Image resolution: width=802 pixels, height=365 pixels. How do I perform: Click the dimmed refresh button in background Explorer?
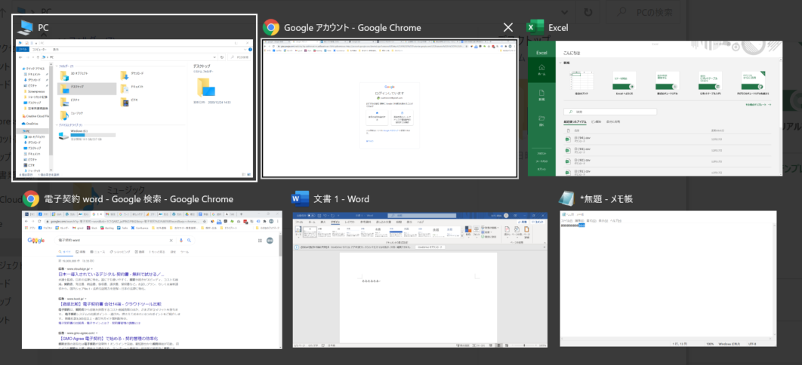point(588,12)
